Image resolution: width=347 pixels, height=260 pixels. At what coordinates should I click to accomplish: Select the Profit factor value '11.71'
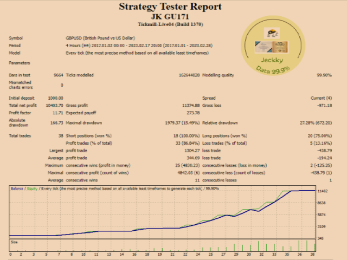coord(58,113)
